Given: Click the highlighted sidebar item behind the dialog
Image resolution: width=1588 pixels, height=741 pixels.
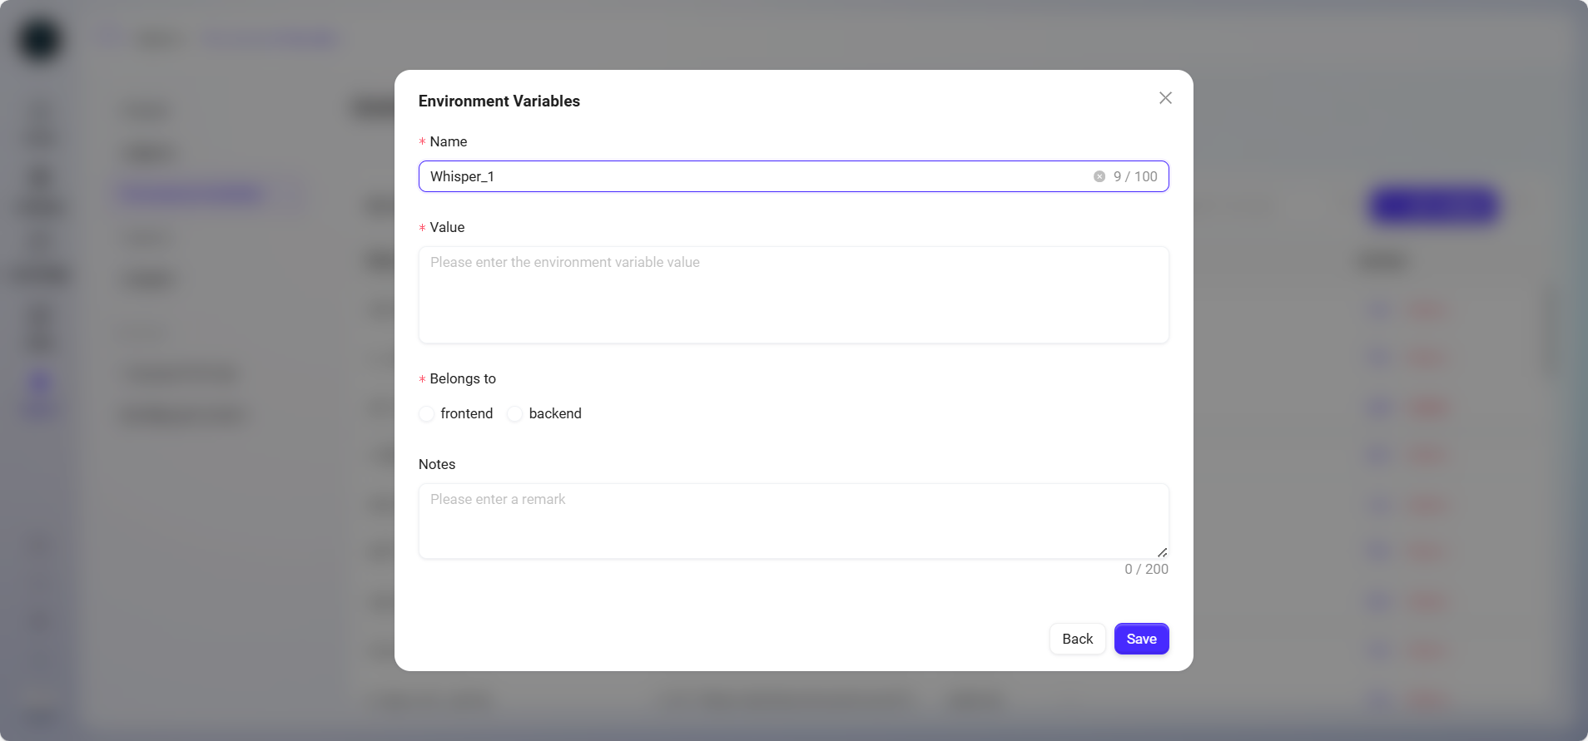Looking at the screenshot, I should point(193,194).
